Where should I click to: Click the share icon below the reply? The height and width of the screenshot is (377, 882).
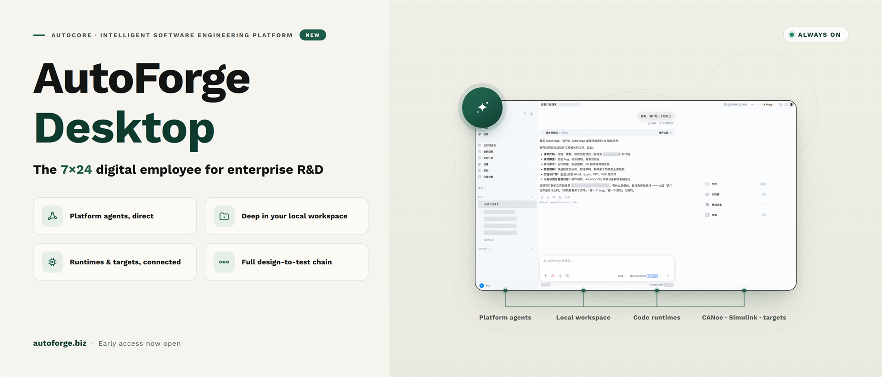click(560, 197)
